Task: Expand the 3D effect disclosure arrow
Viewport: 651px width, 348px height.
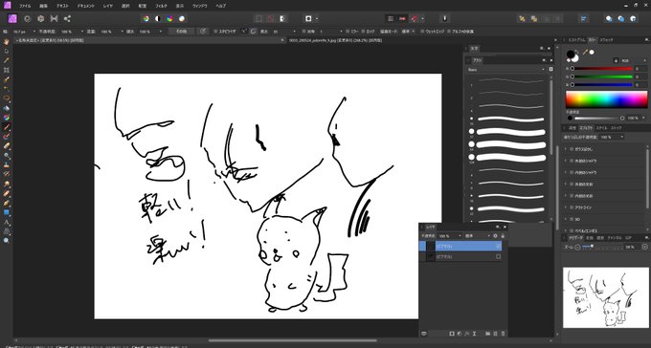Action: [x=566, y=219]
